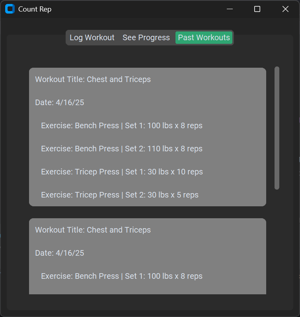This screenshot has width=300, height=317.
Task: Click the vertical scrollbar thumb
Action: coord(277,127)
